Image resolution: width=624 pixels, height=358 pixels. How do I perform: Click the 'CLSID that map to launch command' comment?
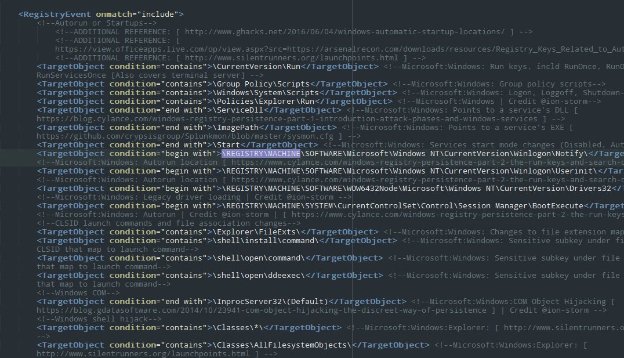click(117, 249)
